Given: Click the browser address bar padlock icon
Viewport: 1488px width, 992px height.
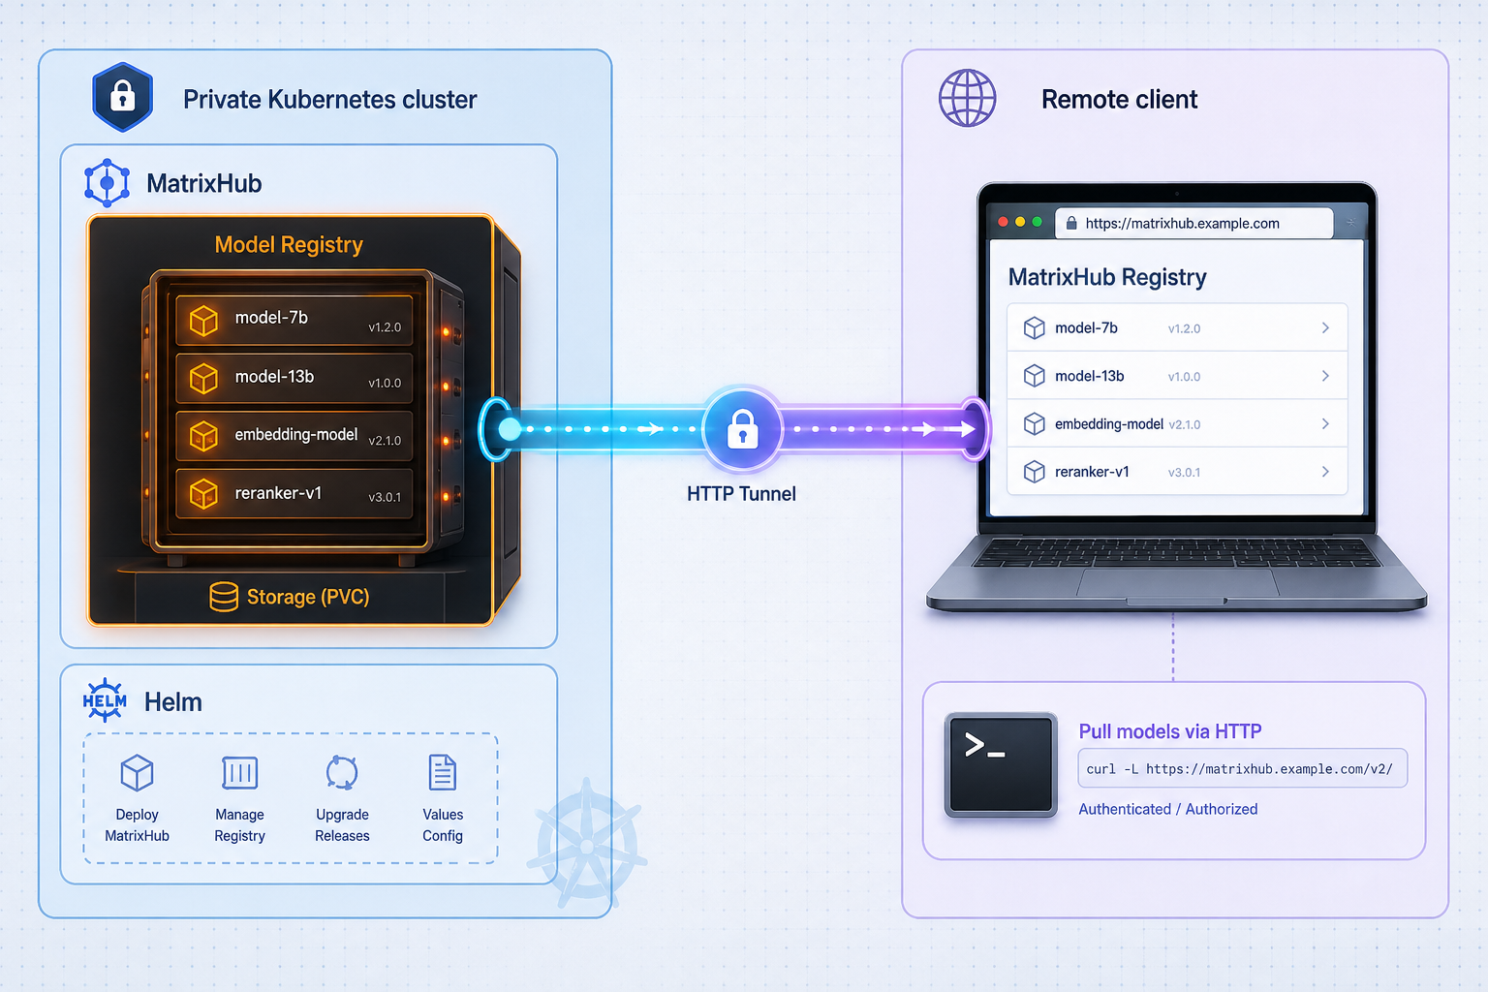Looking at the screenshot, I should click(x=1071, y=223).
